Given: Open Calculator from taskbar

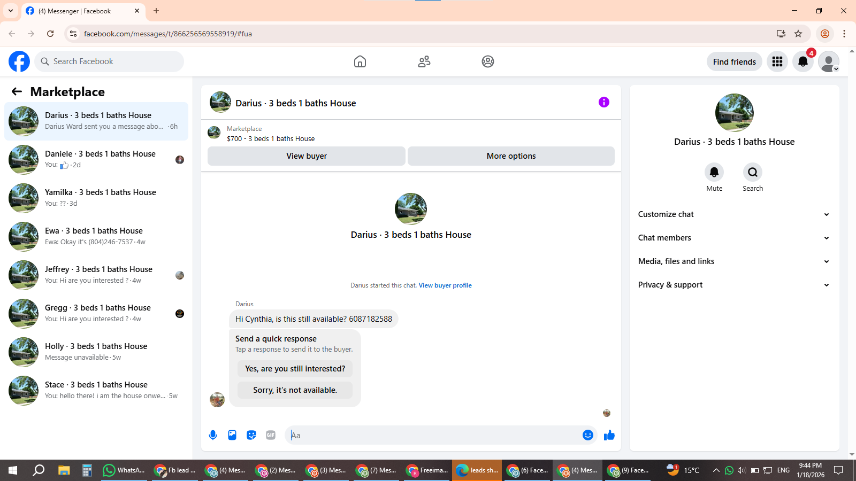Looking at the screenshot, I should point(87,470).
